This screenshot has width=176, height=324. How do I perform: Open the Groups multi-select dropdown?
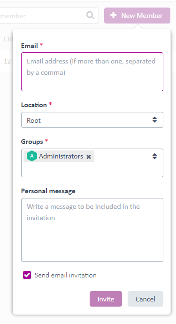tap(92, 163)
